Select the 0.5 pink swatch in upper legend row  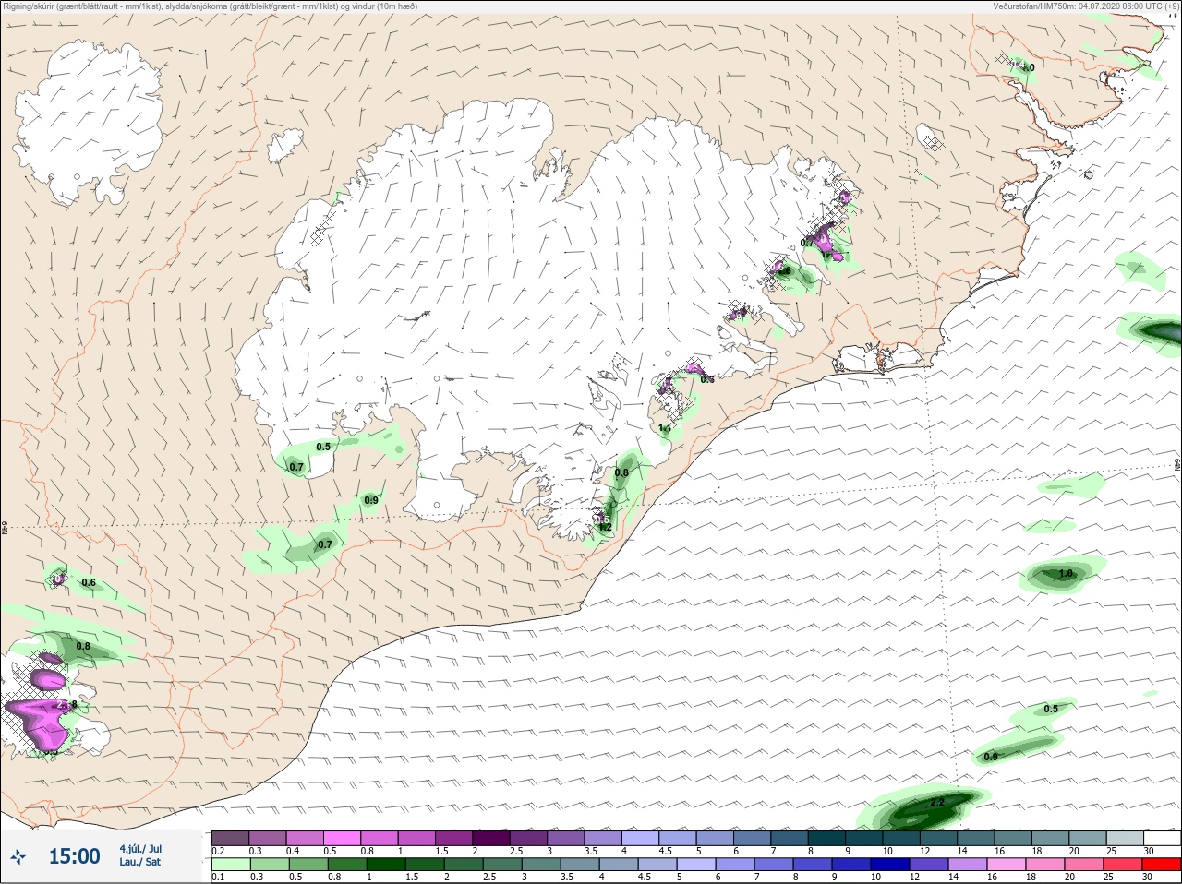click(344, 838)
